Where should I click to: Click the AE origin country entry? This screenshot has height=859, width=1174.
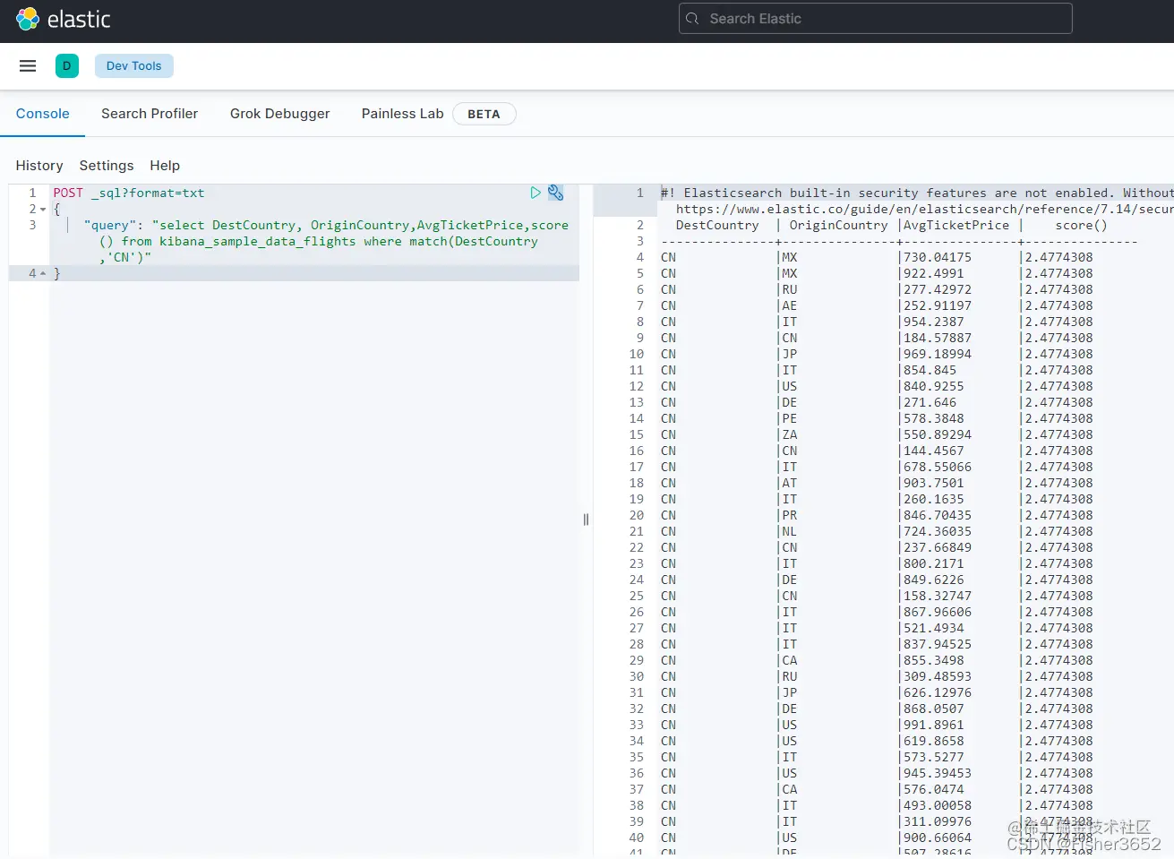[x=790, y=305]
